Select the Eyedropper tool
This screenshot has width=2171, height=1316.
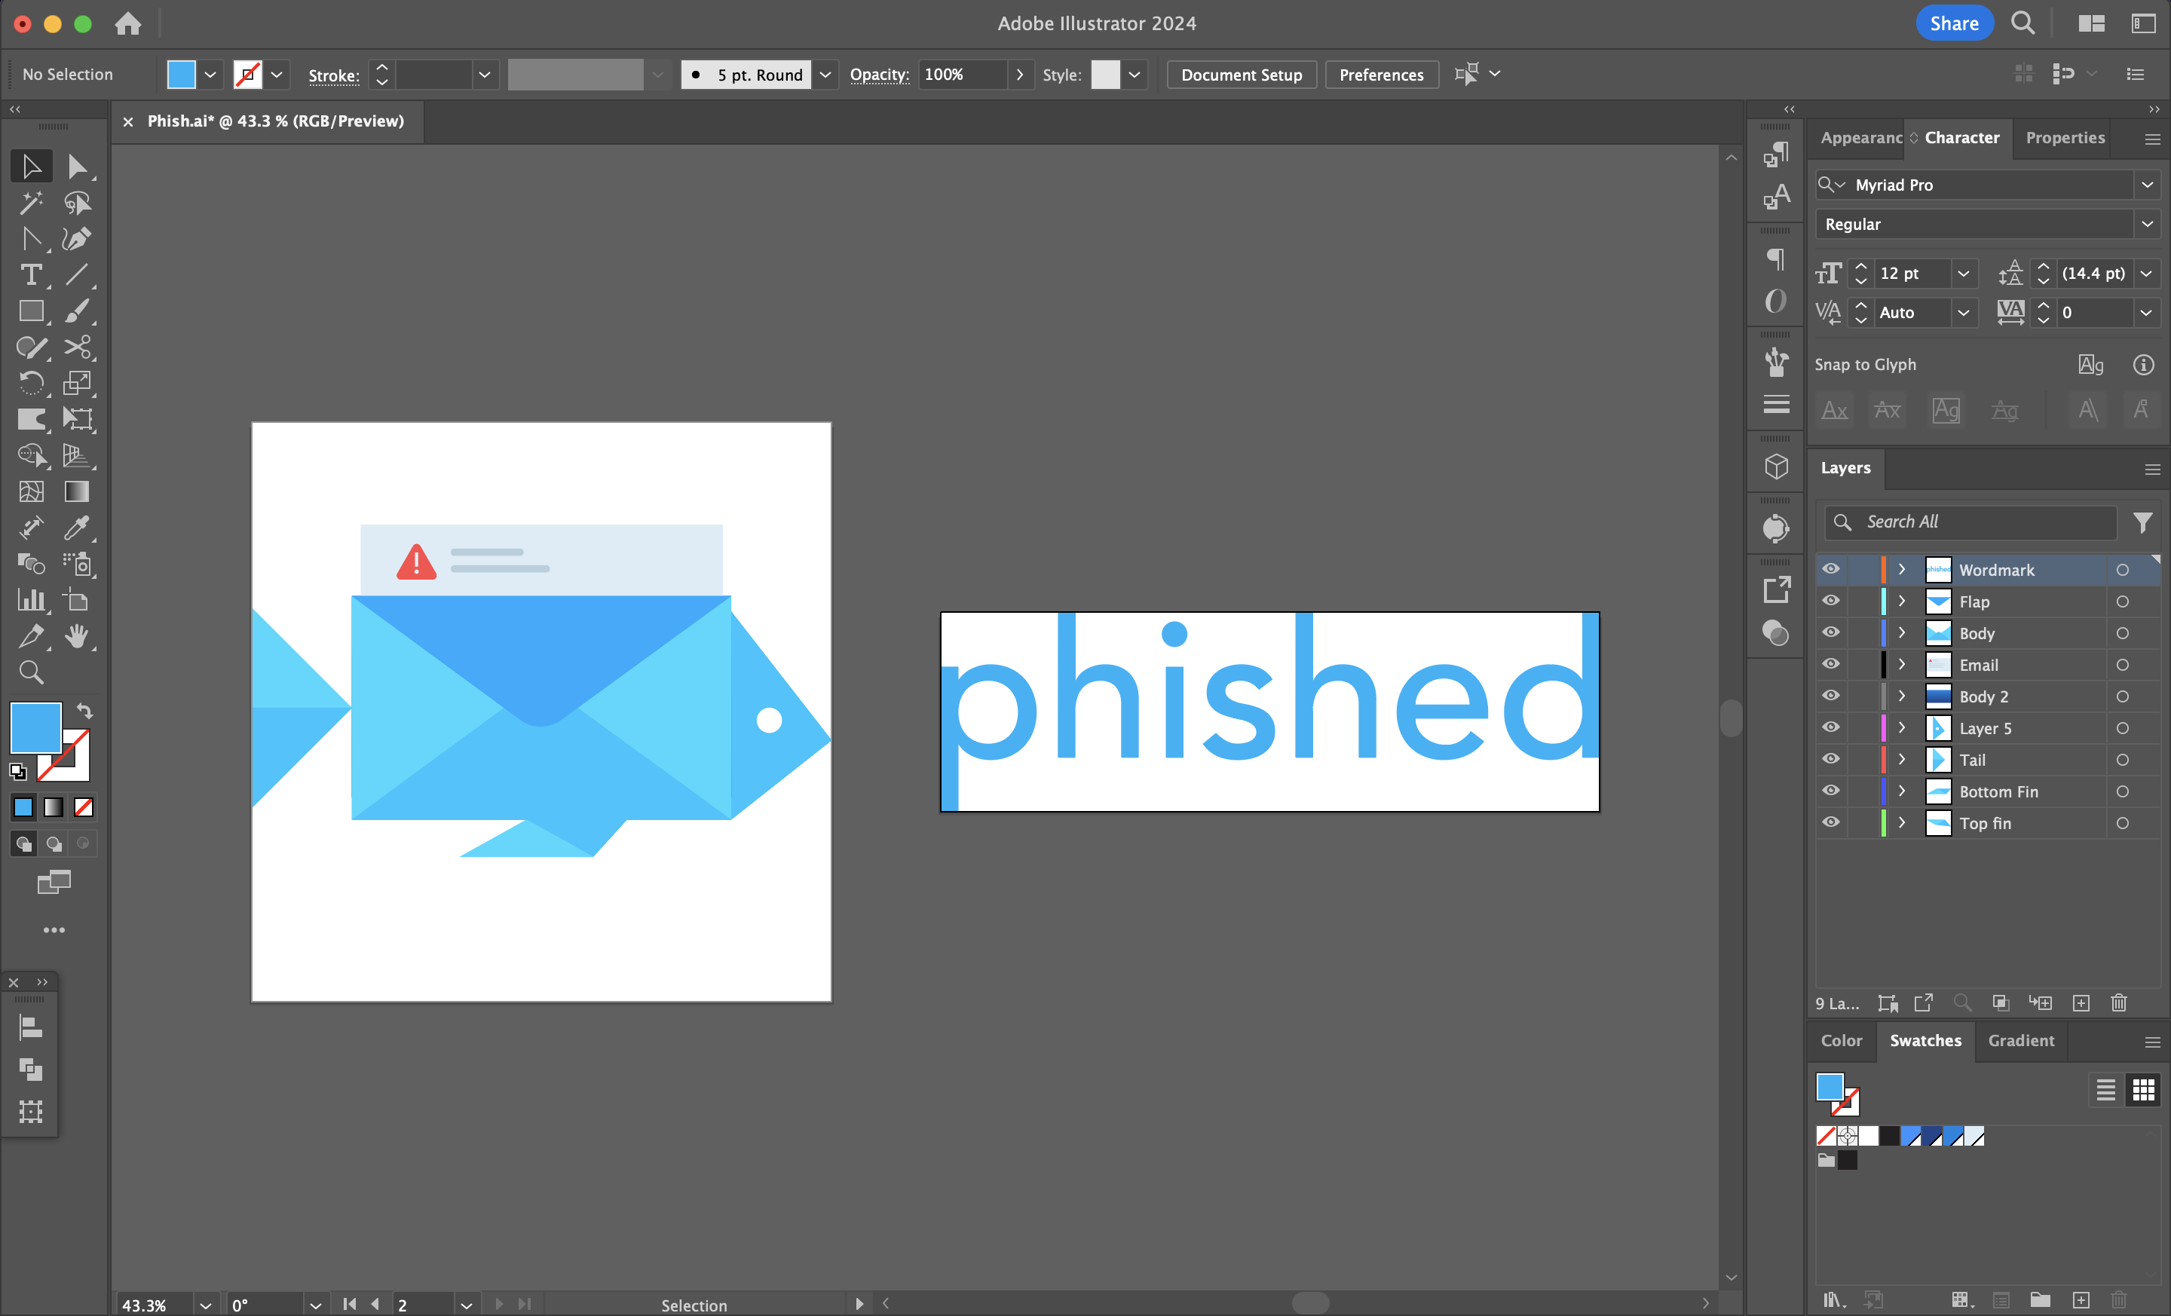tap(77, 528)
